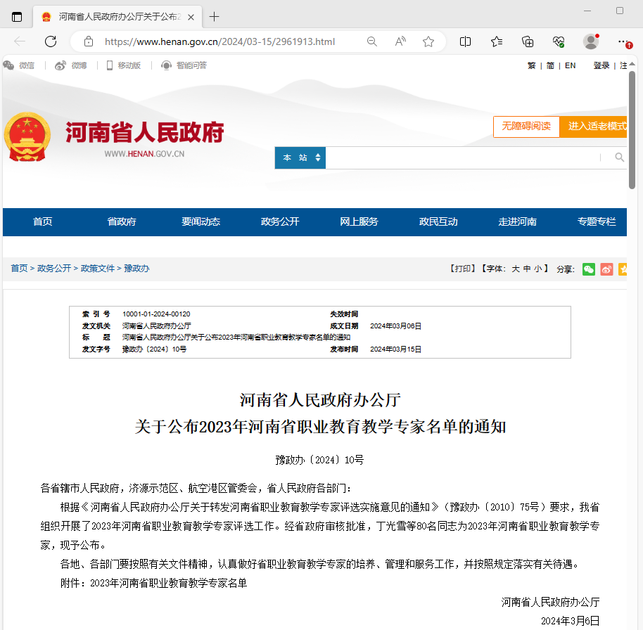Image resolution: width=643 pixels, height=630 pixels.
Task: Click the search magnifier icon in site search
Action: click(619, 157)
